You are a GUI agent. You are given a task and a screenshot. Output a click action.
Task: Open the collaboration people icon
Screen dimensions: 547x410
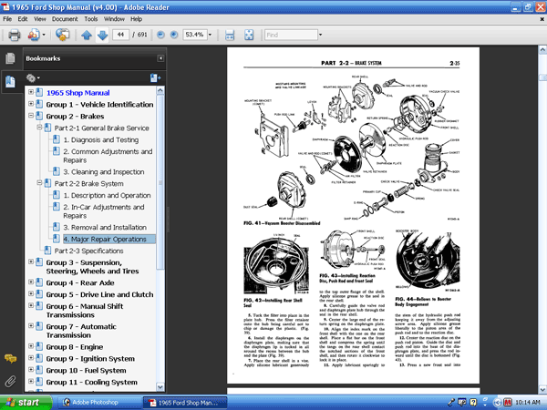34,35
